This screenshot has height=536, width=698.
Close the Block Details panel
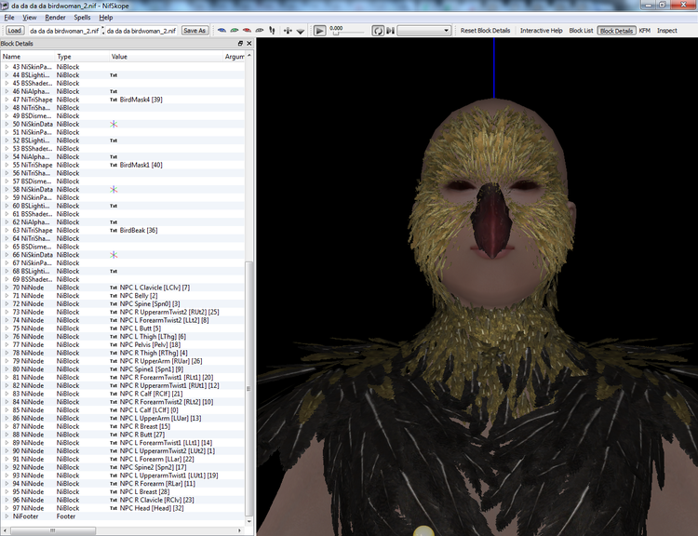248,43
